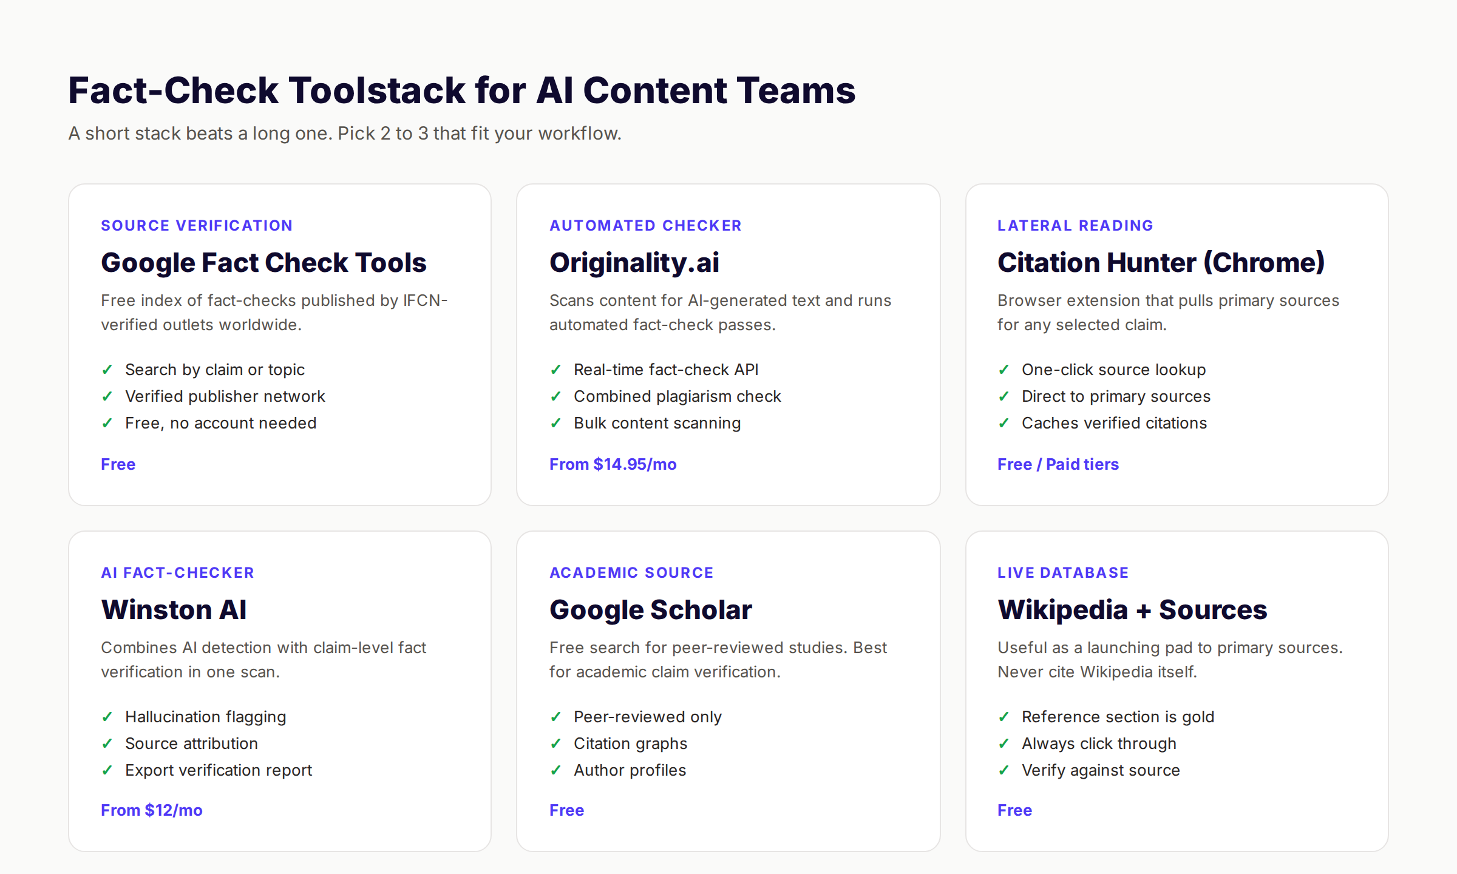Viewport: 1457px width, 874px height.
Task: Click the 'Combined plagiarism check' feature text
Action: click(x=678, y=396)
